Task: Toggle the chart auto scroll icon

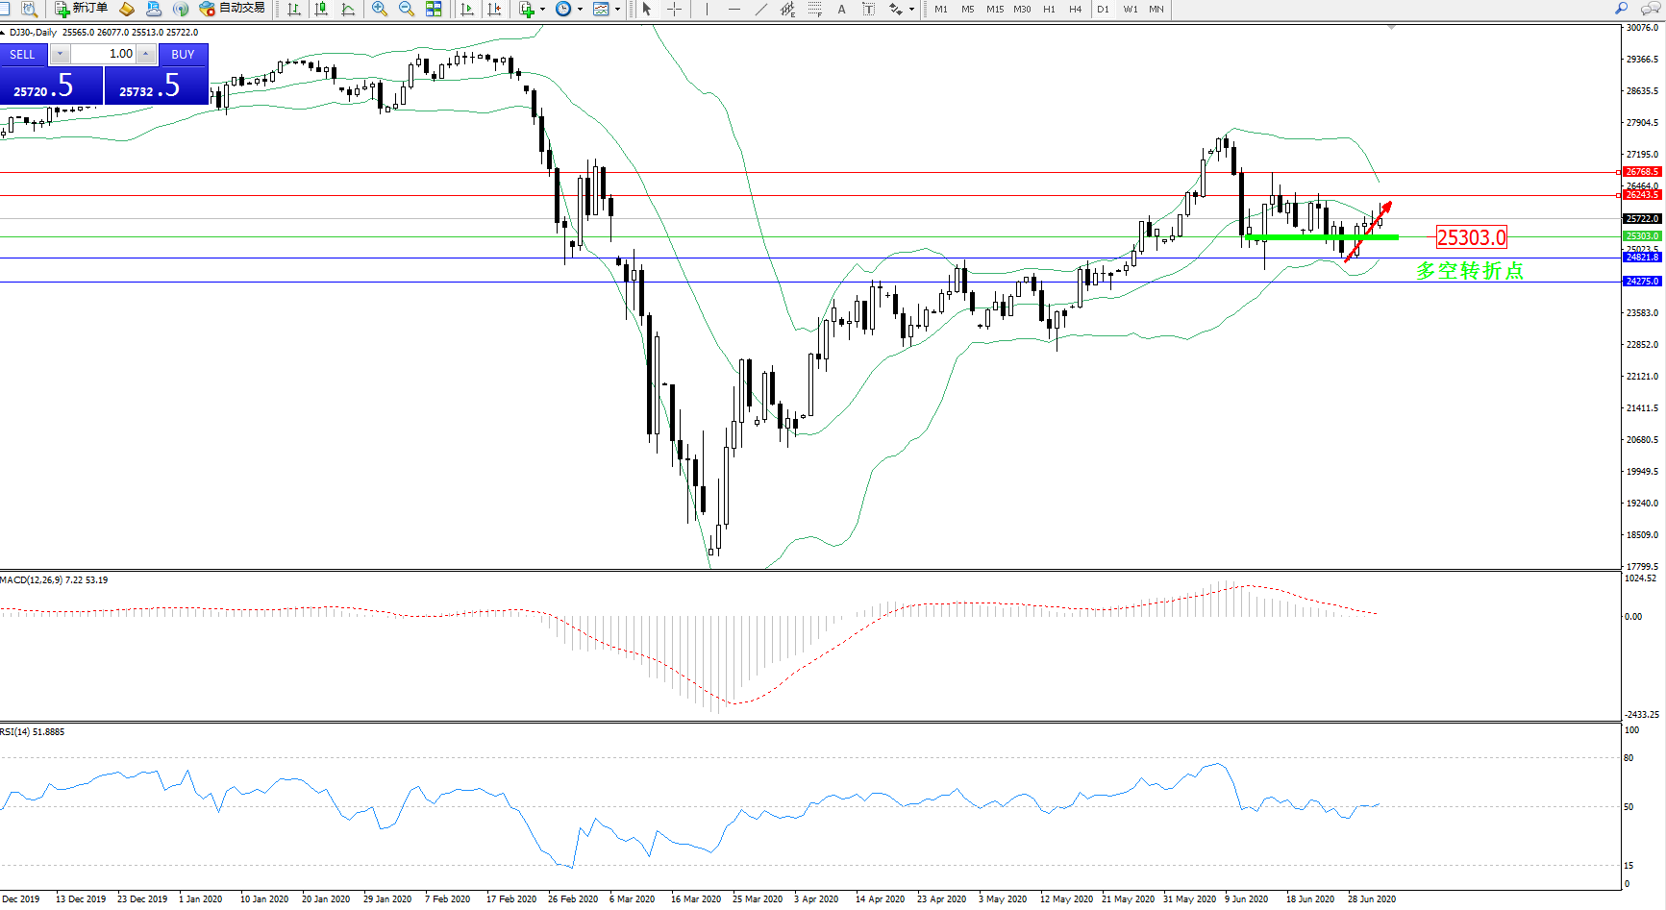Action: (467, 9)
